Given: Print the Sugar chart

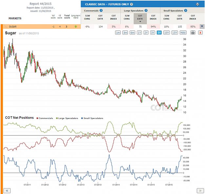Looking at the screenshot, I should tap(193, 32).
